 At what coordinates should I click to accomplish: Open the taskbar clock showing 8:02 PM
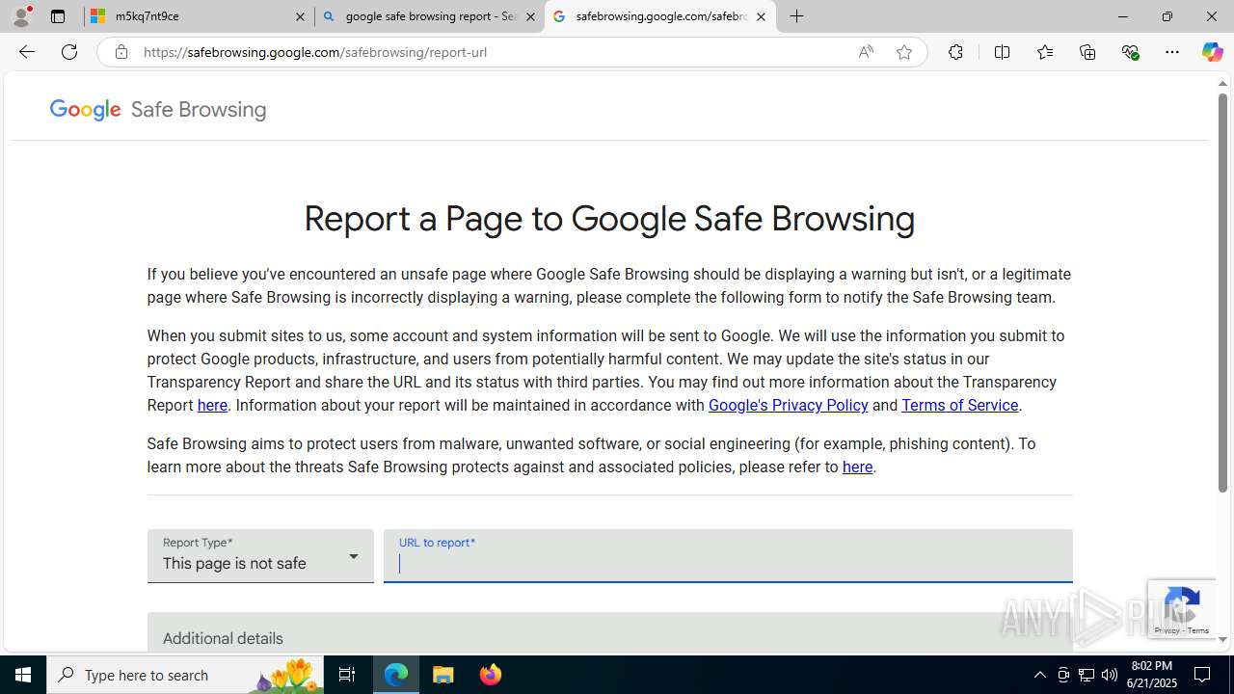pos(1152,675)
